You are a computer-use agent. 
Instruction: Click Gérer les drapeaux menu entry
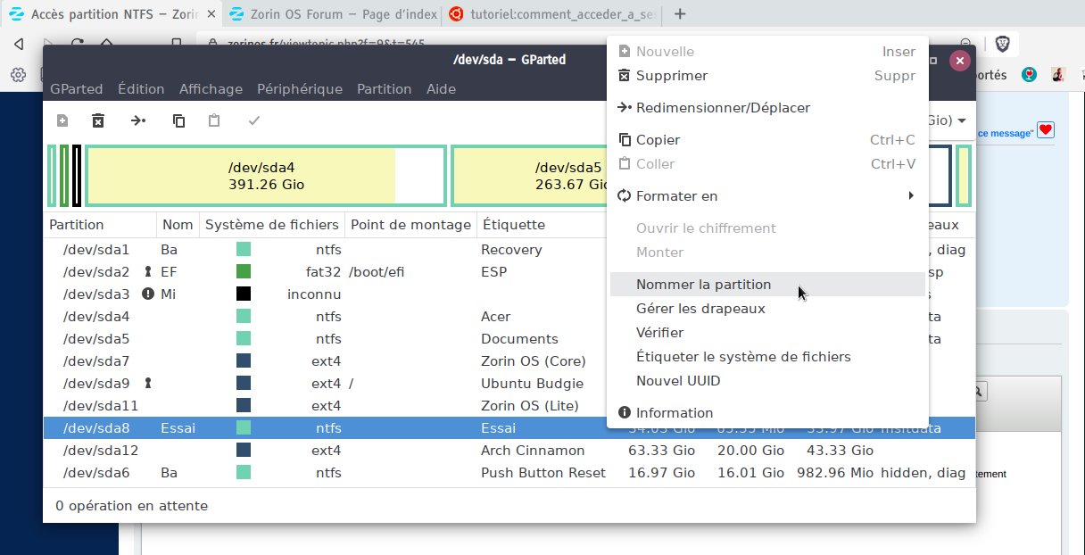tap(700, 309)
